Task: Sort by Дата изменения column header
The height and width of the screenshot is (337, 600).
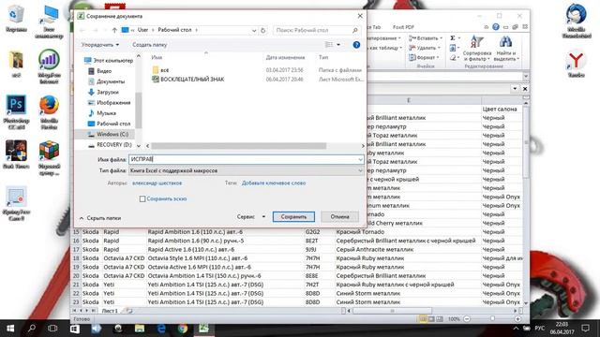Action: click(x=285, y=57)
